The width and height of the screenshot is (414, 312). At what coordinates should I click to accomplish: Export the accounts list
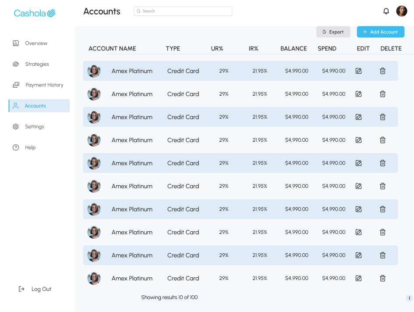(x=333, y=32)
